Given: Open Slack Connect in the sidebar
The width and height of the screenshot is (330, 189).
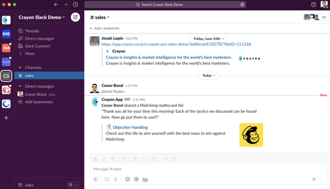Looking at the screenshot, I should [37, 46].
